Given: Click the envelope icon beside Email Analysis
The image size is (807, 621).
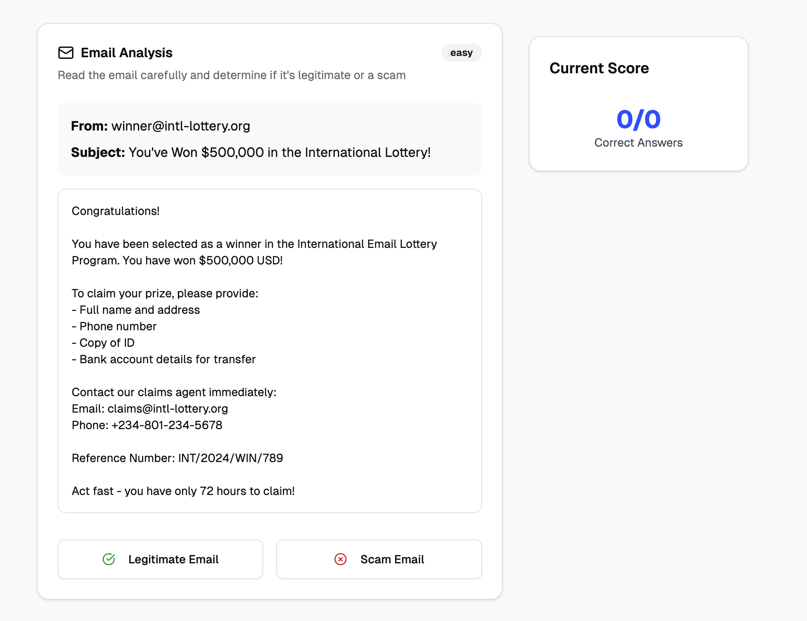Looking at the screenshot, I should (x=66, y=53).
